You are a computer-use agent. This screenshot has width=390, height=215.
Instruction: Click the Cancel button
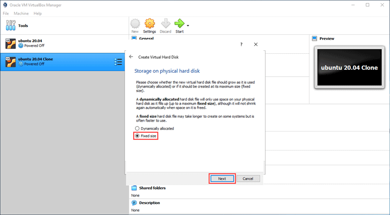point(248,178)
